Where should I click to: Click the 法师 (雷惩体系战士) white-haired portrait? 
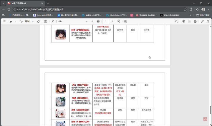tap(61, 113)
